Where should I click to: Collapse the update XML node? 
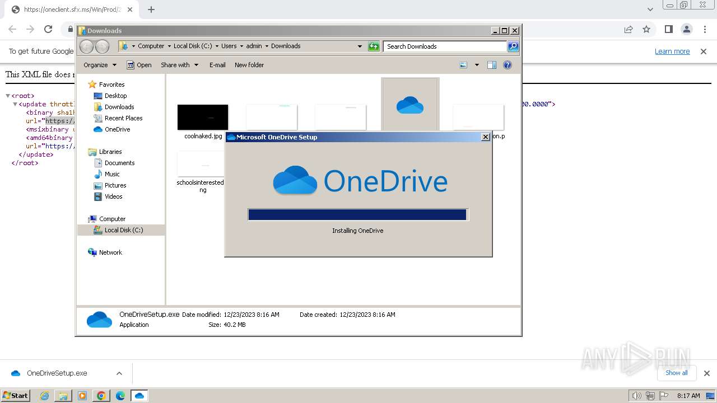point(15,104)
